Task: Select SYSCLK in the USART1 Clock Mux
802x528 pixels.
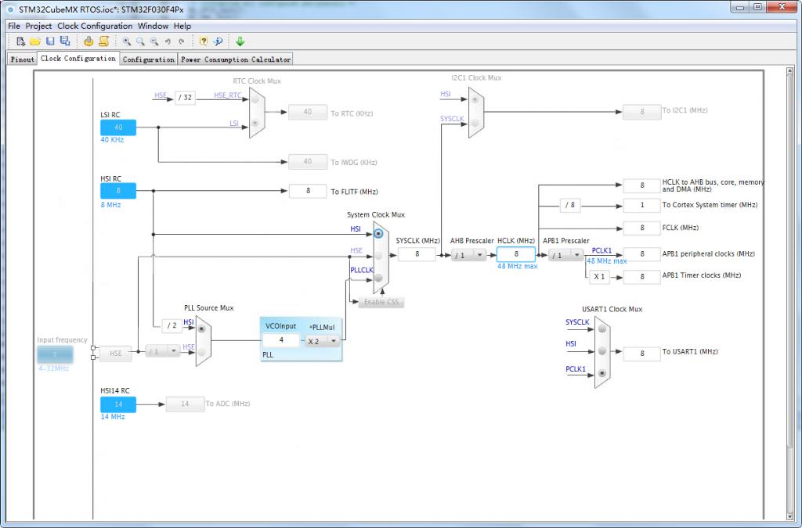Action: pos(602,329)
